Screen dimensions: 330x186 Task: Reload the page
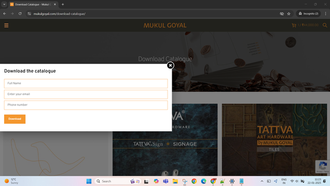tap(20, 14)
